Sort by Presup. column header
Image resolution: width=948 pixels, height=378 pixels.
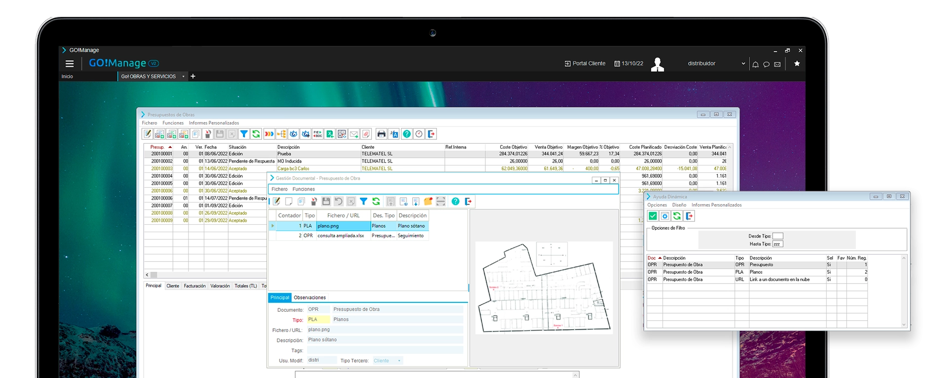click(158, 147)
